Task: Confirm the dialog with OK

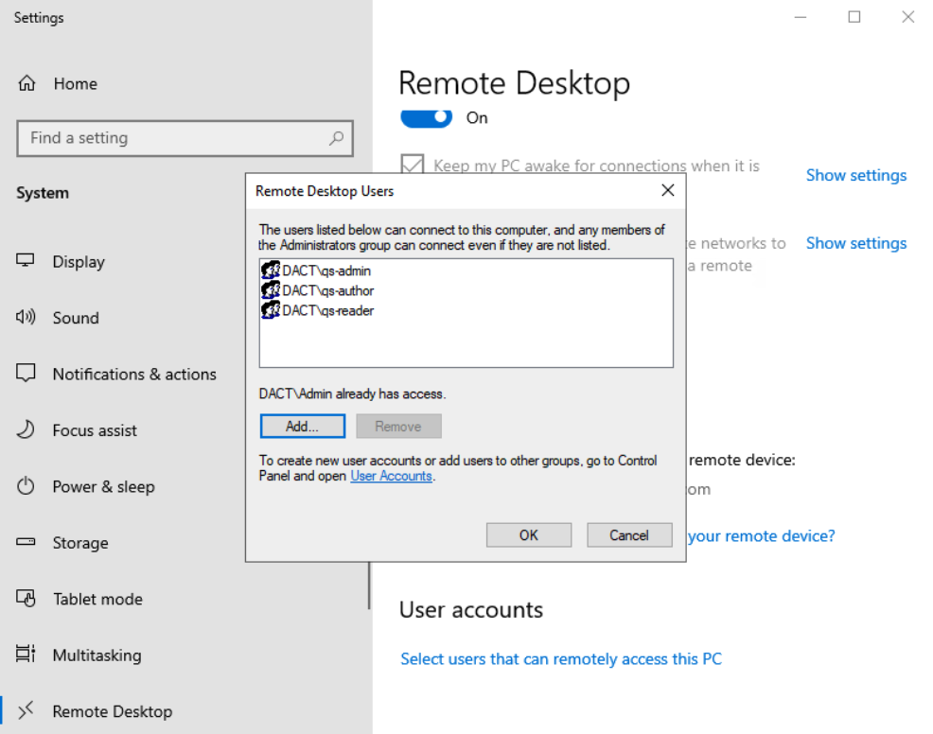Action: click(528, 534)
